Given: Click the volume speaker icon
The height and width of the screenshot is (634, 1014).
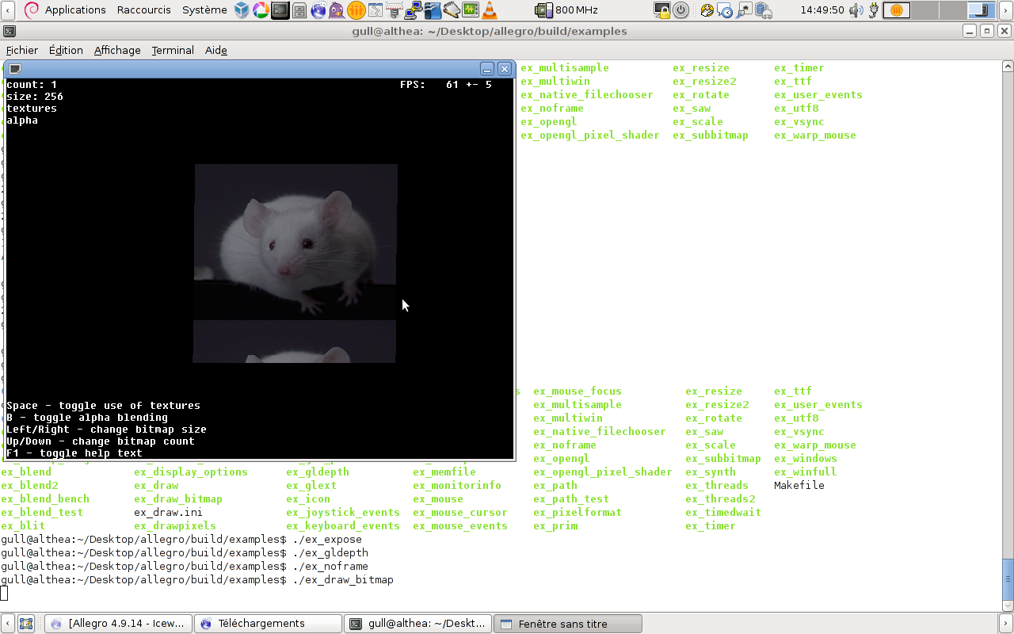Looking at the screenshot, I should [x=856, y=10].
